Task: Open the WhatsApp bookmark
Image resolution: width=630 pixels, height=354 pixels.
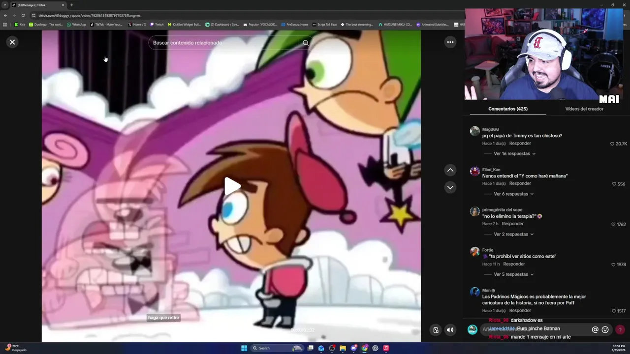Action: pos(76,25)
